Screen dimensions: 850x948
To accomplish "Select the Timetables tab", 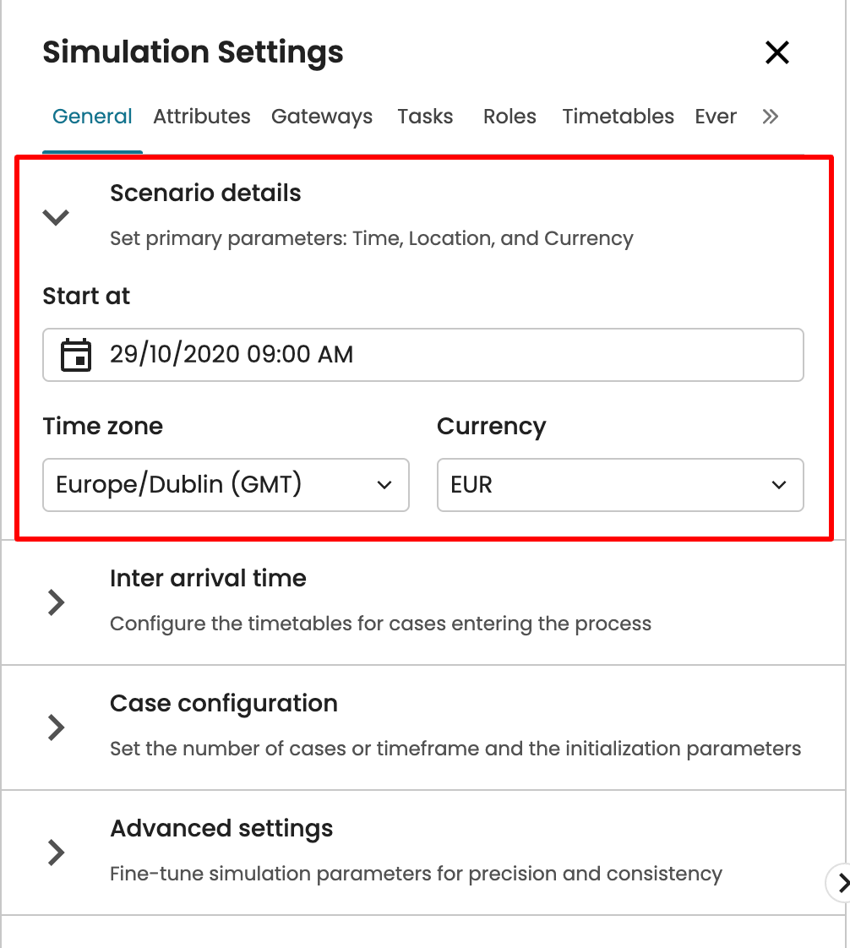I will [x=618, y=117].
